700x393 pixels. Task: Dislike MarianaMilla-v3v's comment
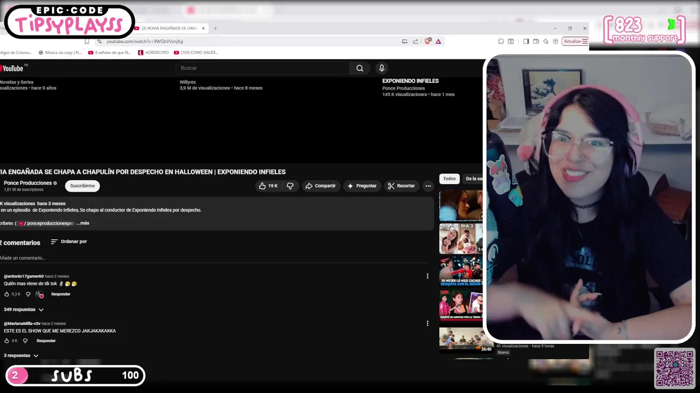coord(25,341)
